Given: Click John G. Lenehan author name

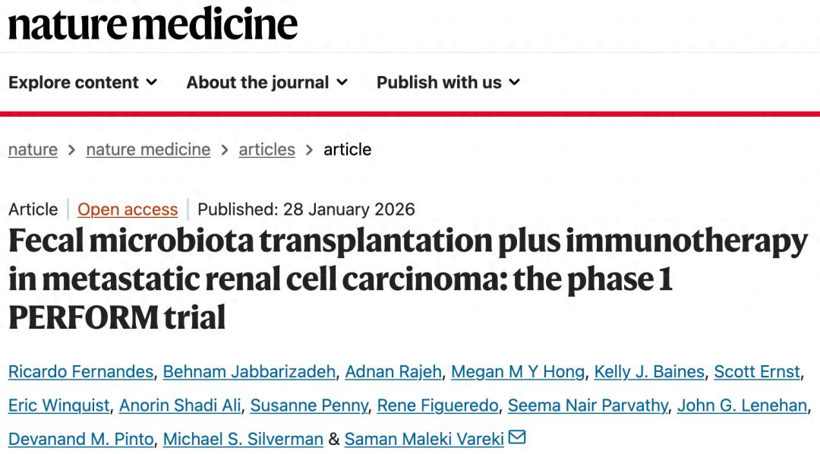Looking at the screenshot, I should pyautogui.click(x=742, y=405).
